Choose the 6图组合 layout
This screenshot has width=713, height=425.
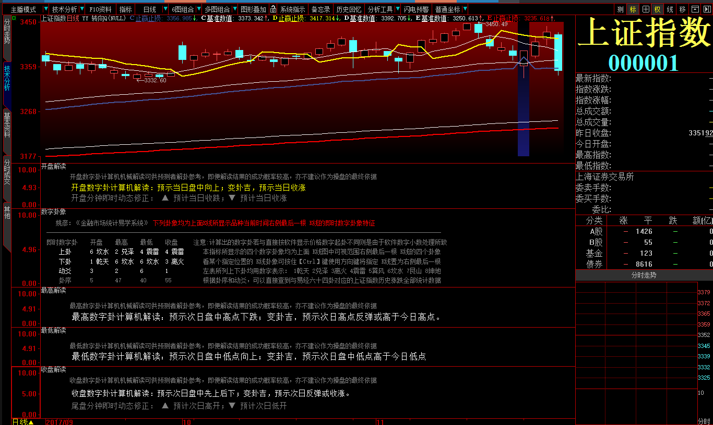click(x=183, y=9)
